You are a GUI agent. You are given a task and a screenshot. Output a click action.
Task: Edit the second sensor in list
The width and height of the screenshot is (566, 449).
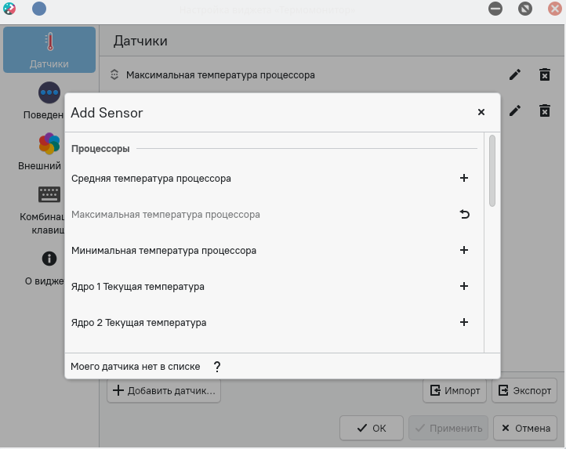[x=515, y=110]
